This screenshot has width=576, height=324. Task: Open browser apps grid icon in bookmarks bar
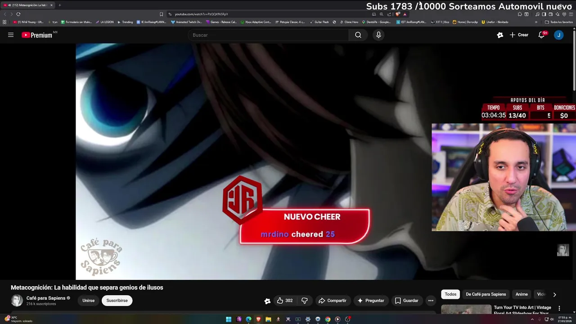pyautogui.click(x=4, y=22)
